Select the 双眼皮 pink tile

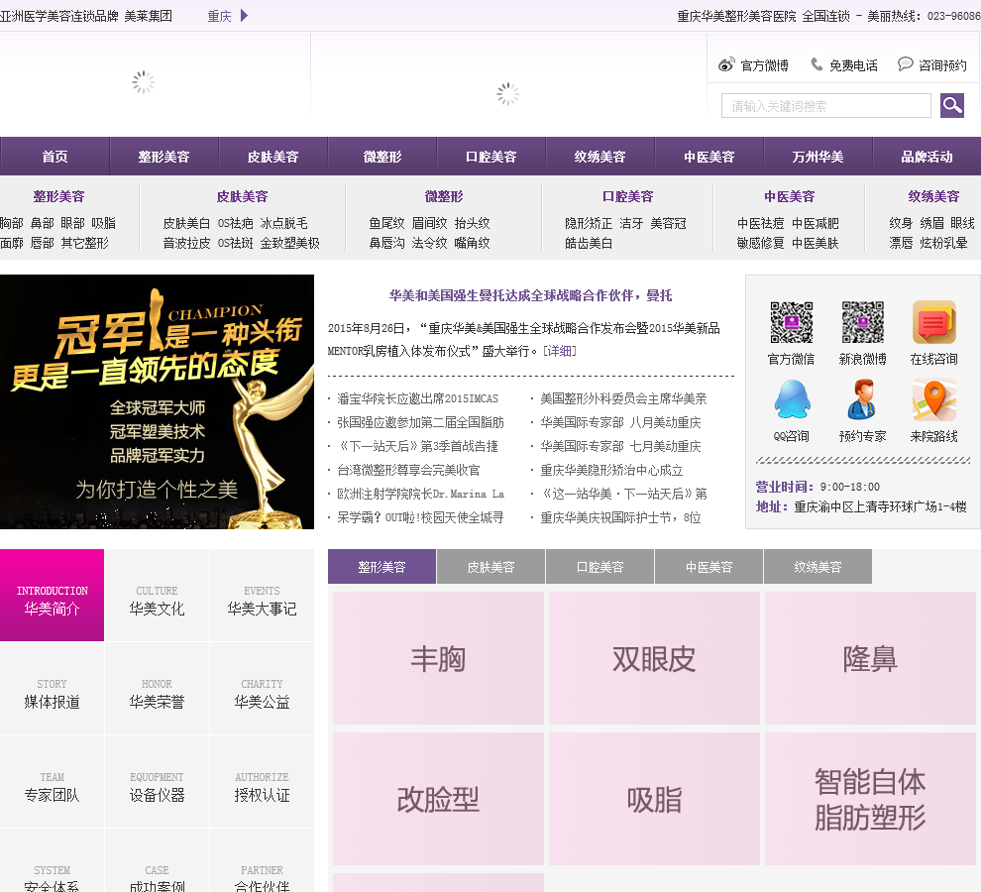point(654,659)
